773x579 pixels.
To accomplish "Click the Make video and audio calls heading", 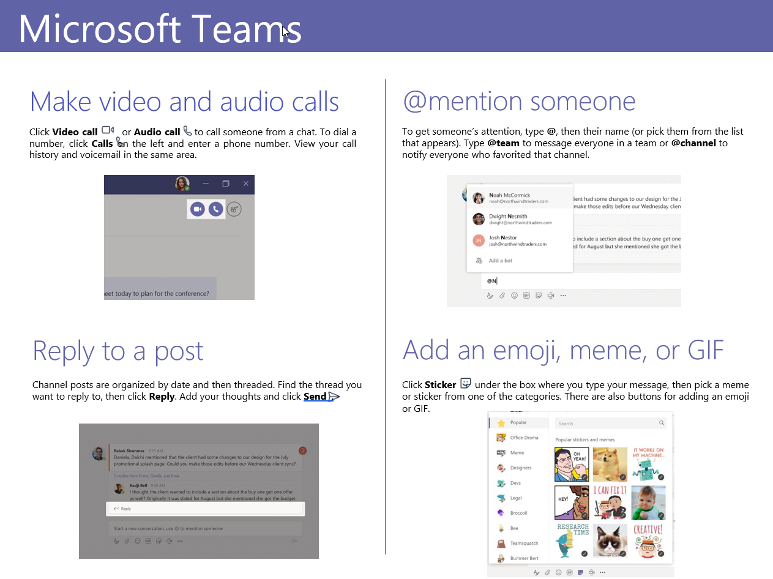I will pyautogui.click(x=184, y=101).
